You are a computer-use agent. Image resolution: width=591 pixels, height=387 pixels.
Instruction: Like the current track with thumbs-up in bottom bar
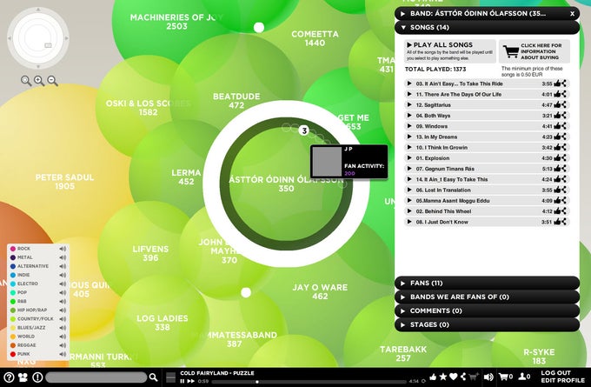[433, 377]
